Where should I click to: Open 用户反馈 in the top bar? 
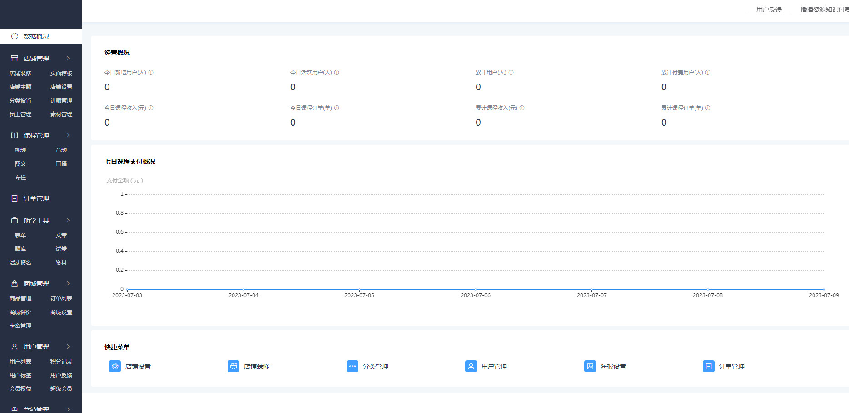tap(769, 10)
